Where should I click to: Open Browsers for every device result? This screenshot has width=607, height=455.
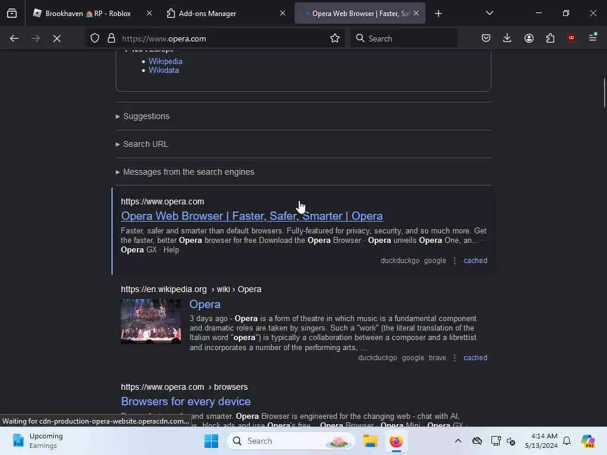click(186, 402)
